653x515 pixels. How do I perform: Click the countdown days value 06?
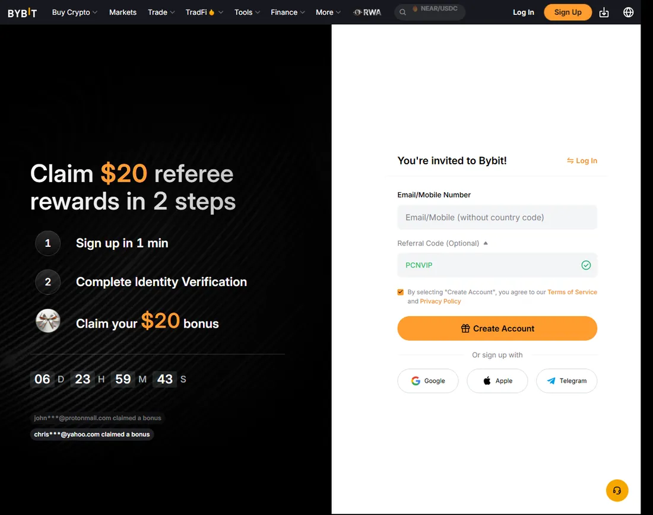click(x=42, y=379)
